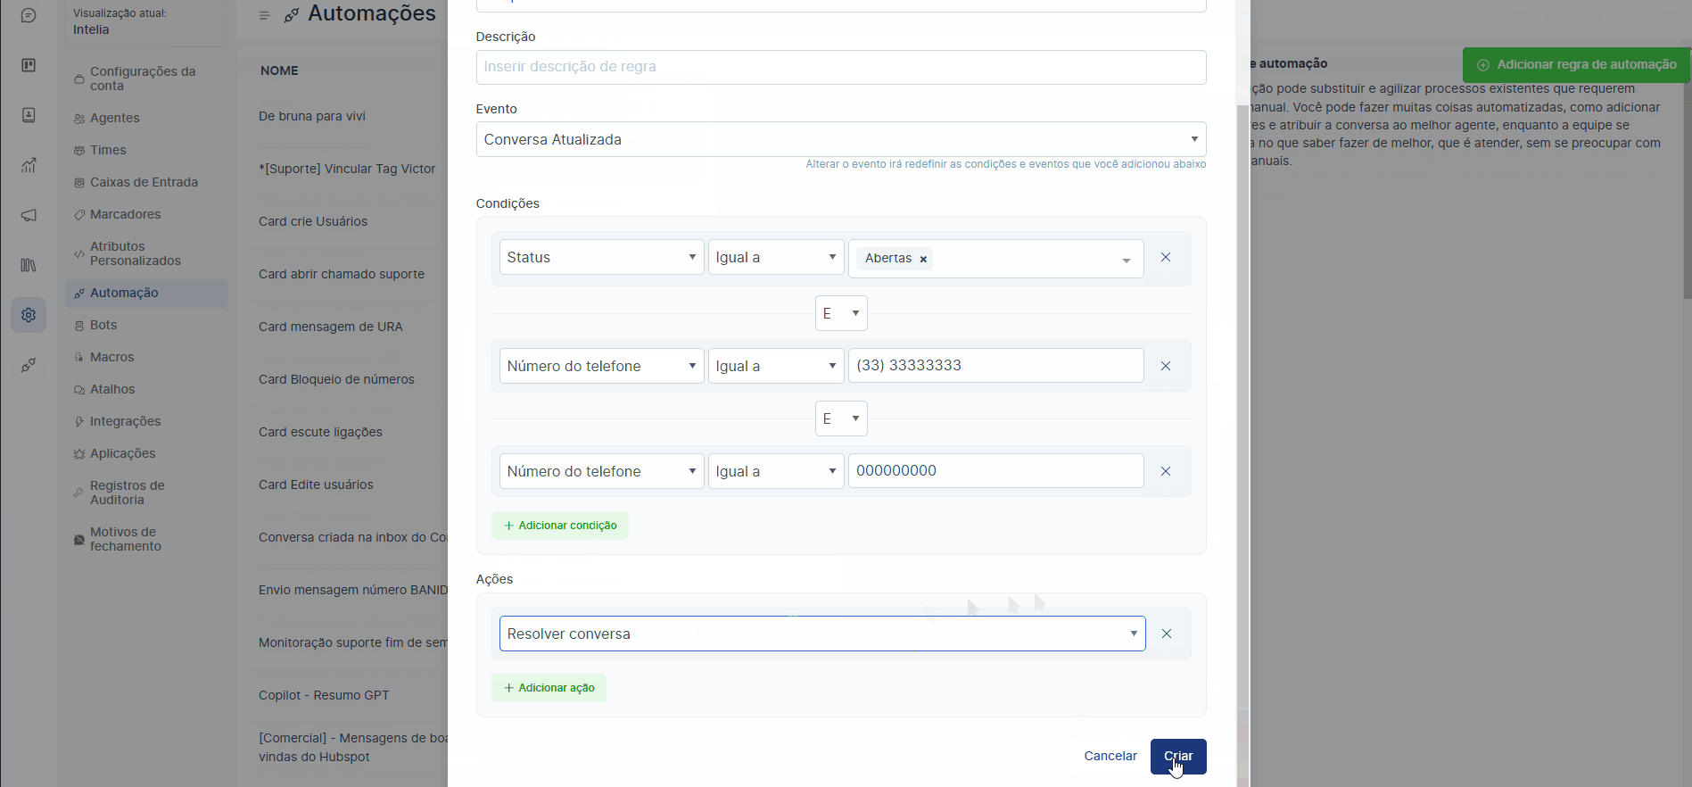Delete the (33) 33333333 phone condition
Image resolution: width=1692 pixels, height=787 pixels.
pos(1165,366)
